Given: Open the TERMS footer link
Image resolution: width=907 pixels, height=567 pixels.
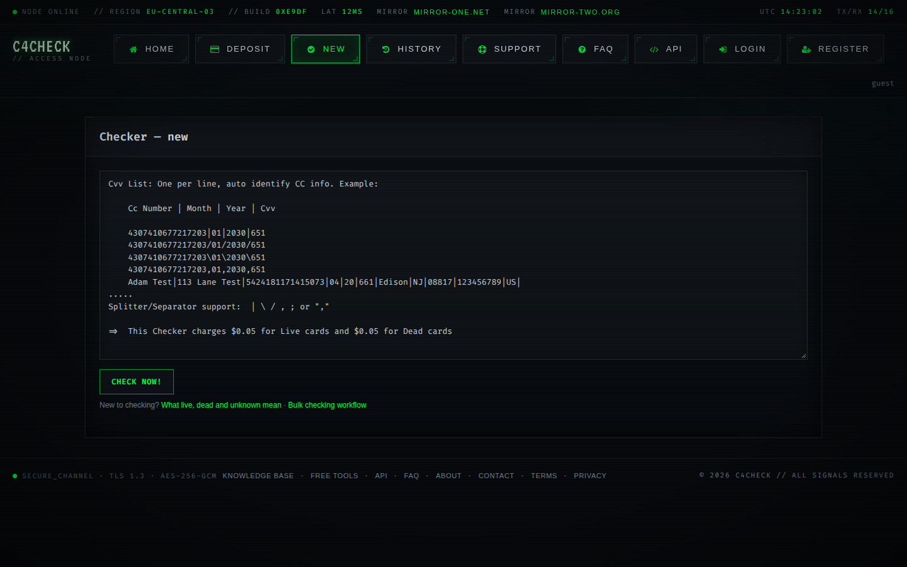Looking at the screenshot, I should tap(544, 476).
